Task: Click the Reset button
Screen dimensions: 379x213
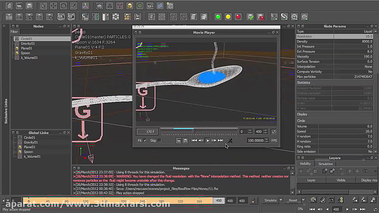Action: tap(293, 200)
